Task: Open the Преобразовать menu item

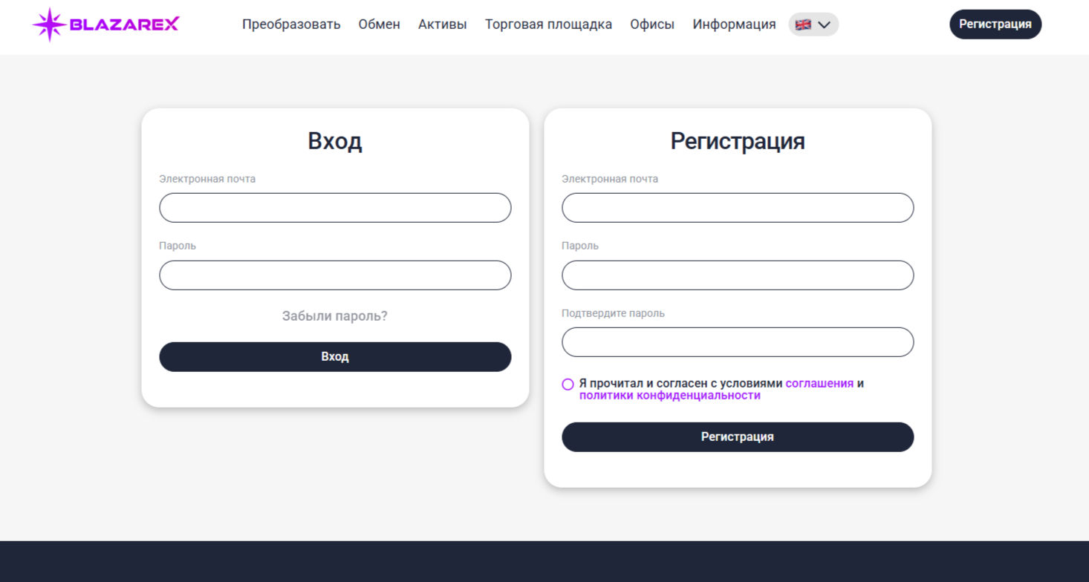Action: coord(291,24)
